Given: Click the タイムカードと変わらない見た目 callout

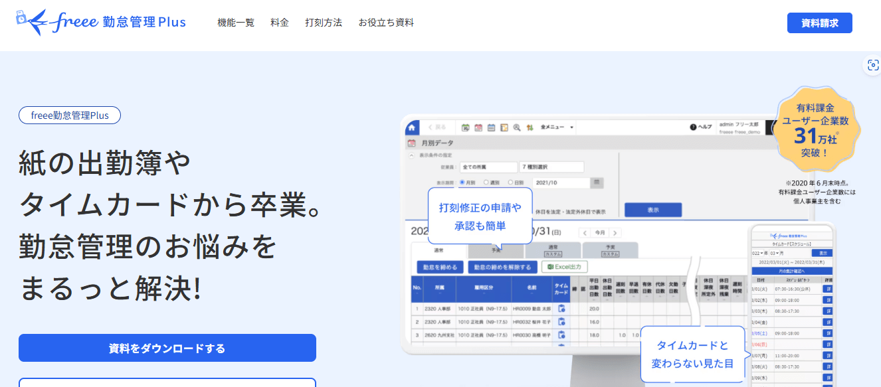Looking at the screenshot, I should click(x=692, y=354).
